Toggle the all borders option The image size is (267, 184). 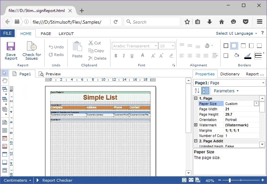point(226,46)
